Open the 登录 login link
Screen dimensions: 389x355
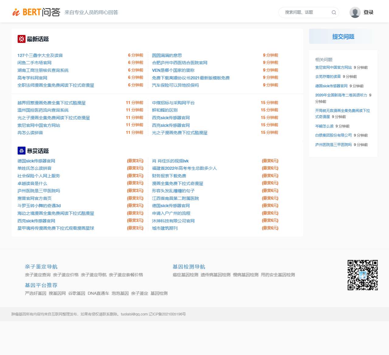[368, 12]
